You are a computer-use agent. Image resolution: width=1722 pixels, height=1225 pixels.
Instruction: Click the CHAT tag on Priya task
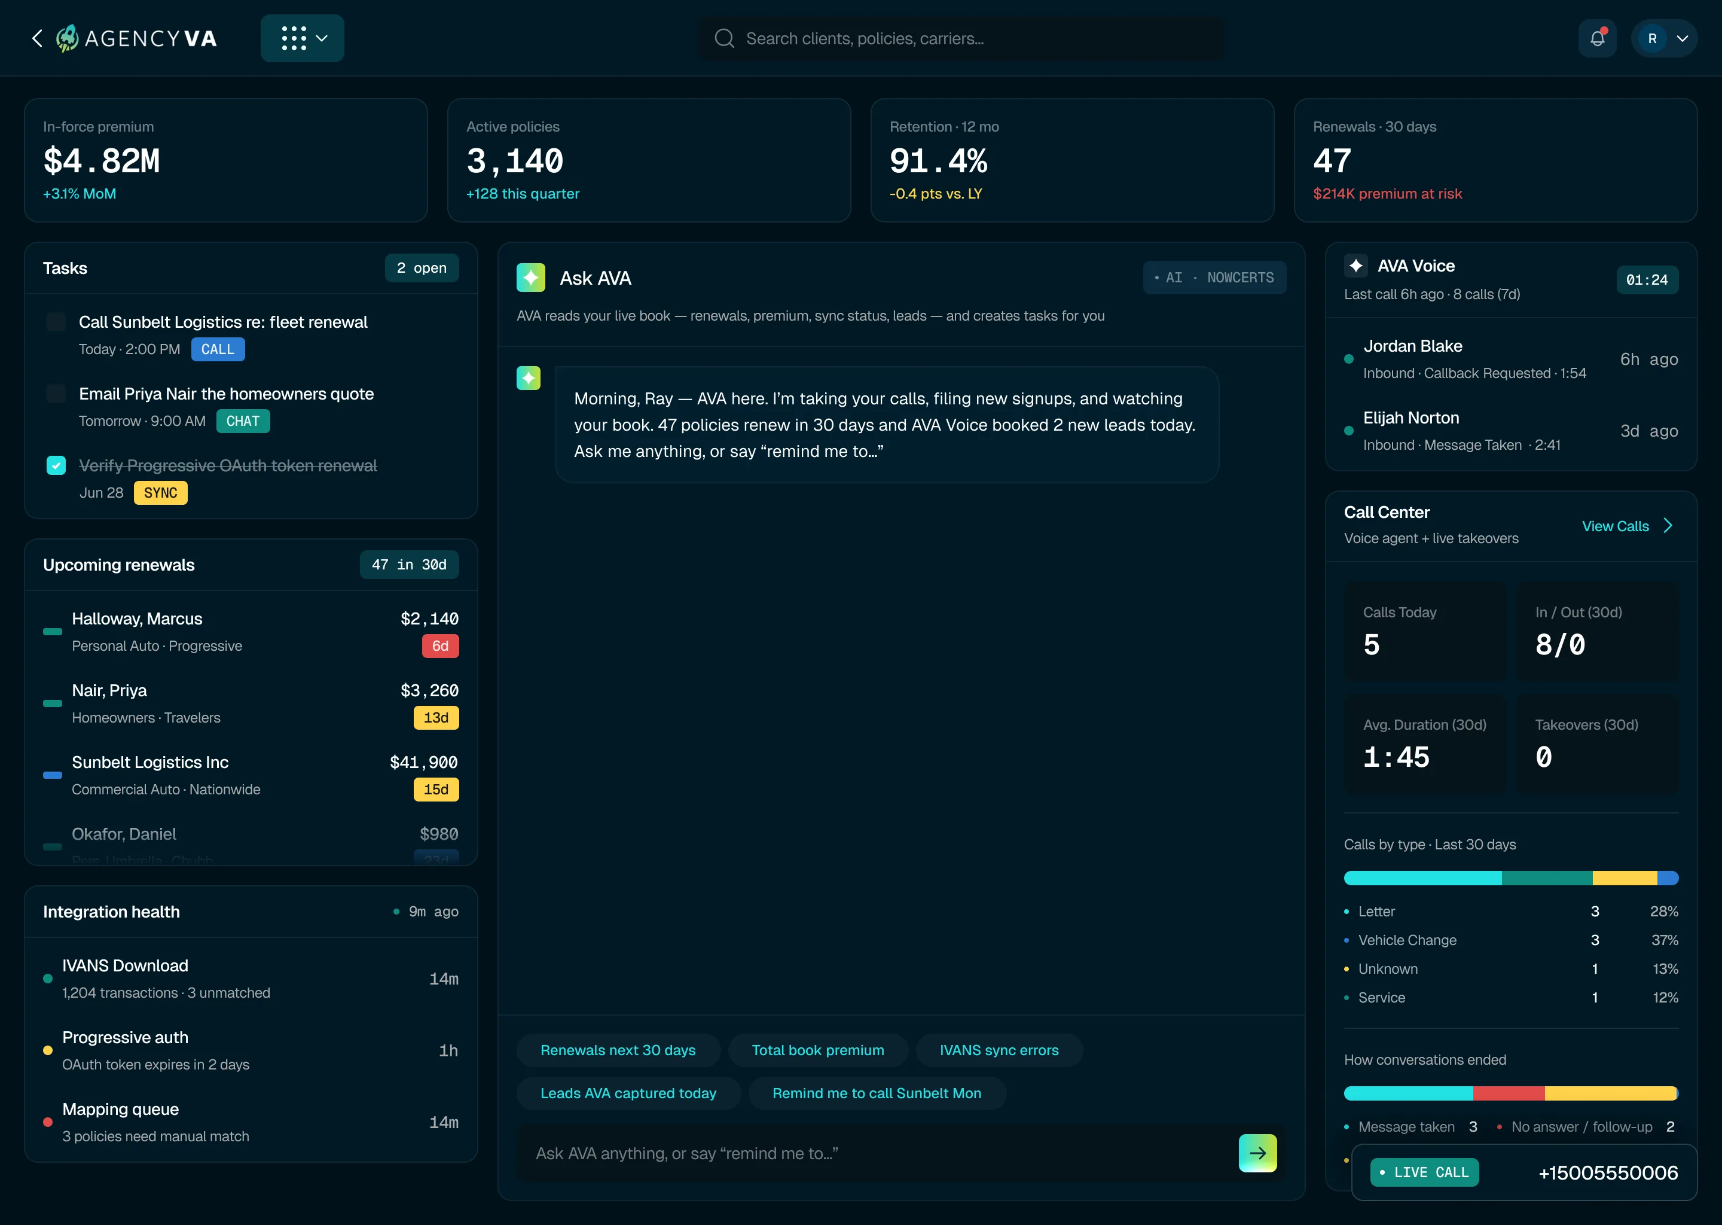243,421
